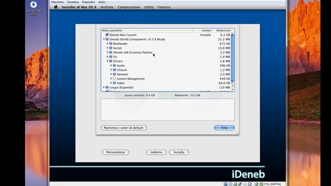Toggle the iDeneb OSx86 Components checkbox
331x186 pixels.
[x=107, y=39]
